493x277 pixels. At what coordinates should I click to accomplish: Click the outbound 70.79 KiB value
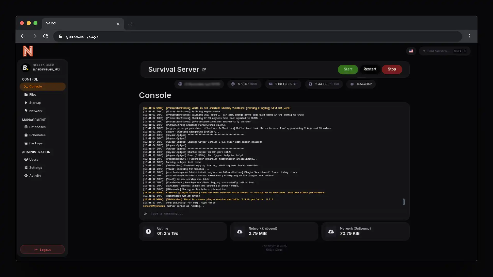pos(350,234)
